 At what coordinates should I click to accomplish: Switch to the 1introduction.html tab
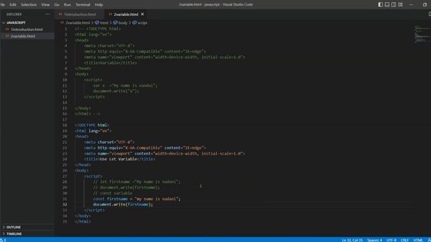tap(80, 14)
